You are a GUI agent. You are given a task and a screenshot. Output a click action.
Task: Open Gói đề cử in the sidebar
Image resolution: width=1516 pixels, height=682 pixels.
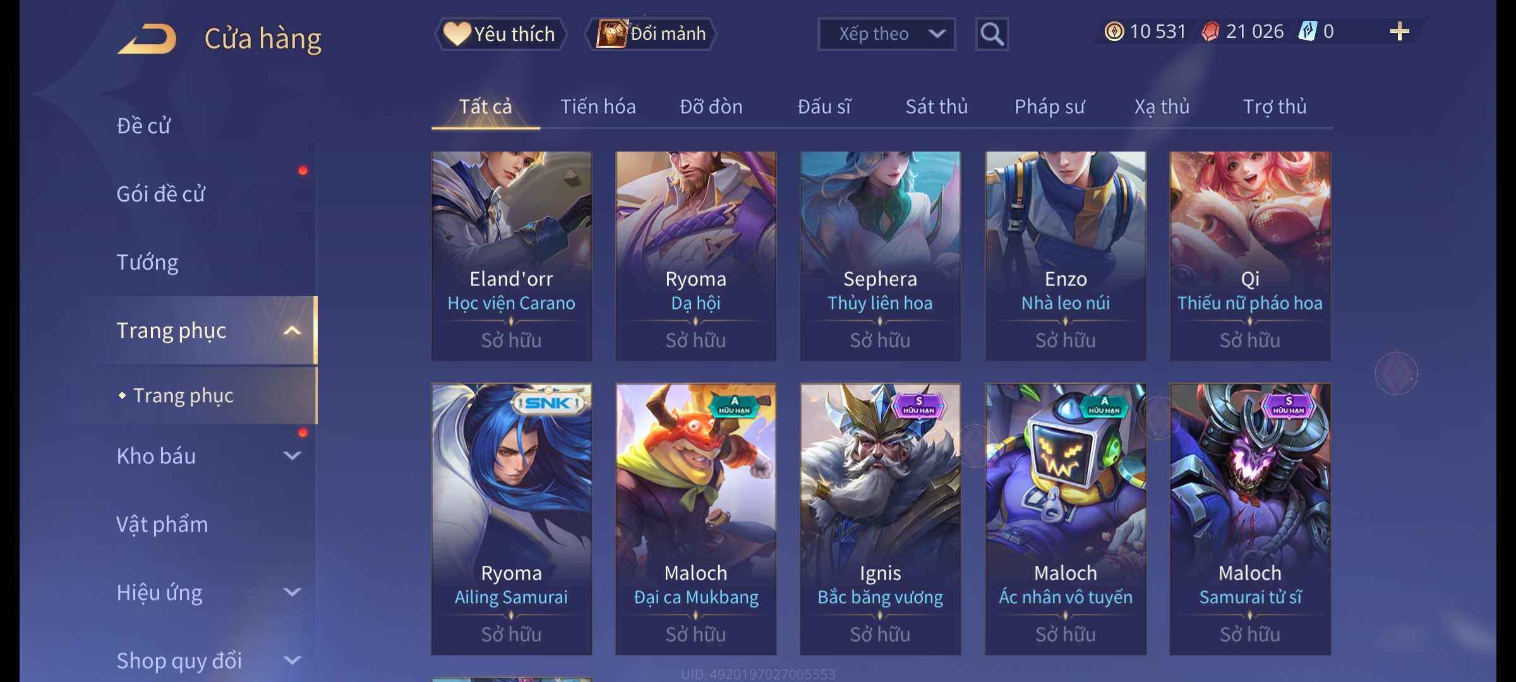(160, 194)
